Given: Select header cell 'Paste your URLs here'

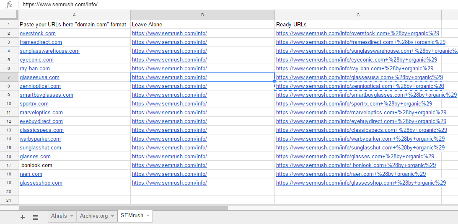Looking at the screenshot, I should [x=74, y=25].
